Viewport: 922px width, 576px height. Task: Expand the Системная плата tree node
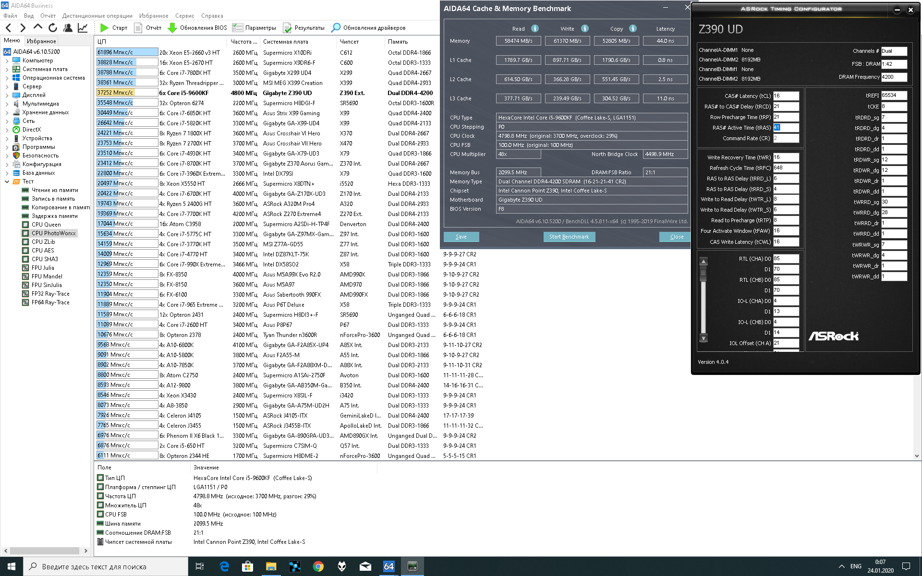(7, 69)
